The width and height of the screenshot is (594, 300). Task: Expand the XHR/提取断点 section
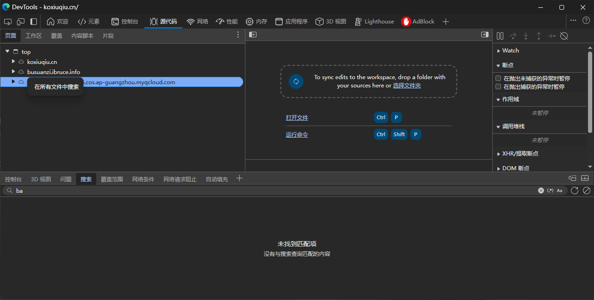tap(520, 154)
